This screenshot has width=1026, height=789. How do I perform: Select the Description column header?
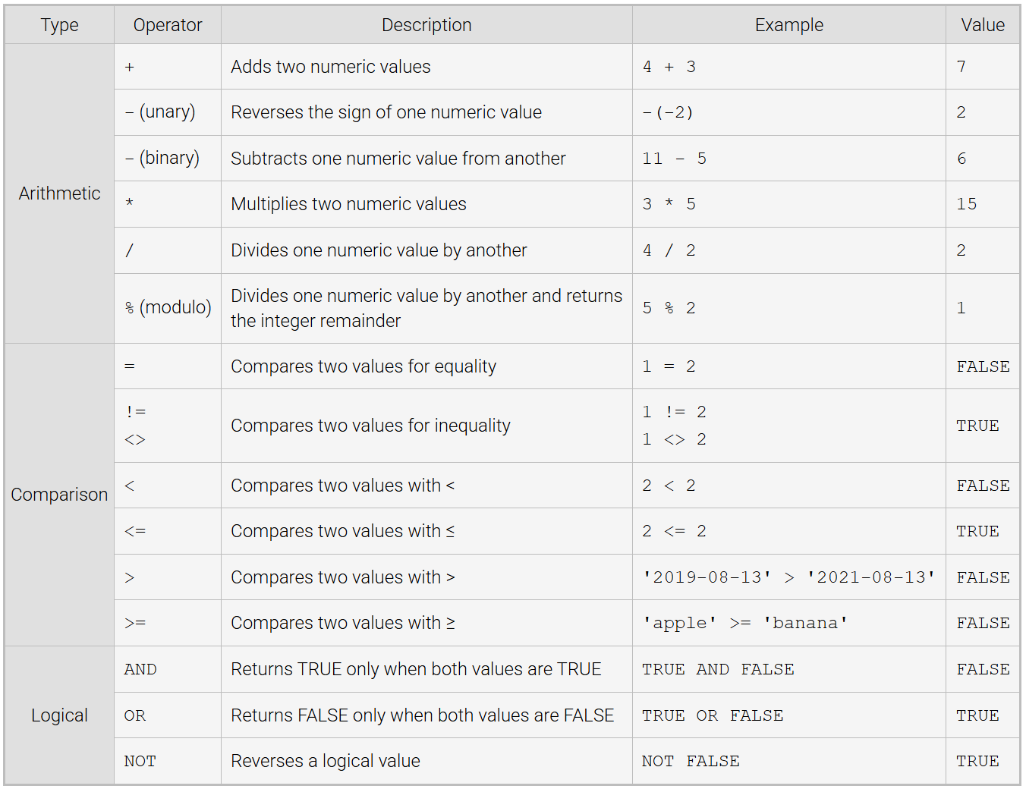[x=426, y=25]
